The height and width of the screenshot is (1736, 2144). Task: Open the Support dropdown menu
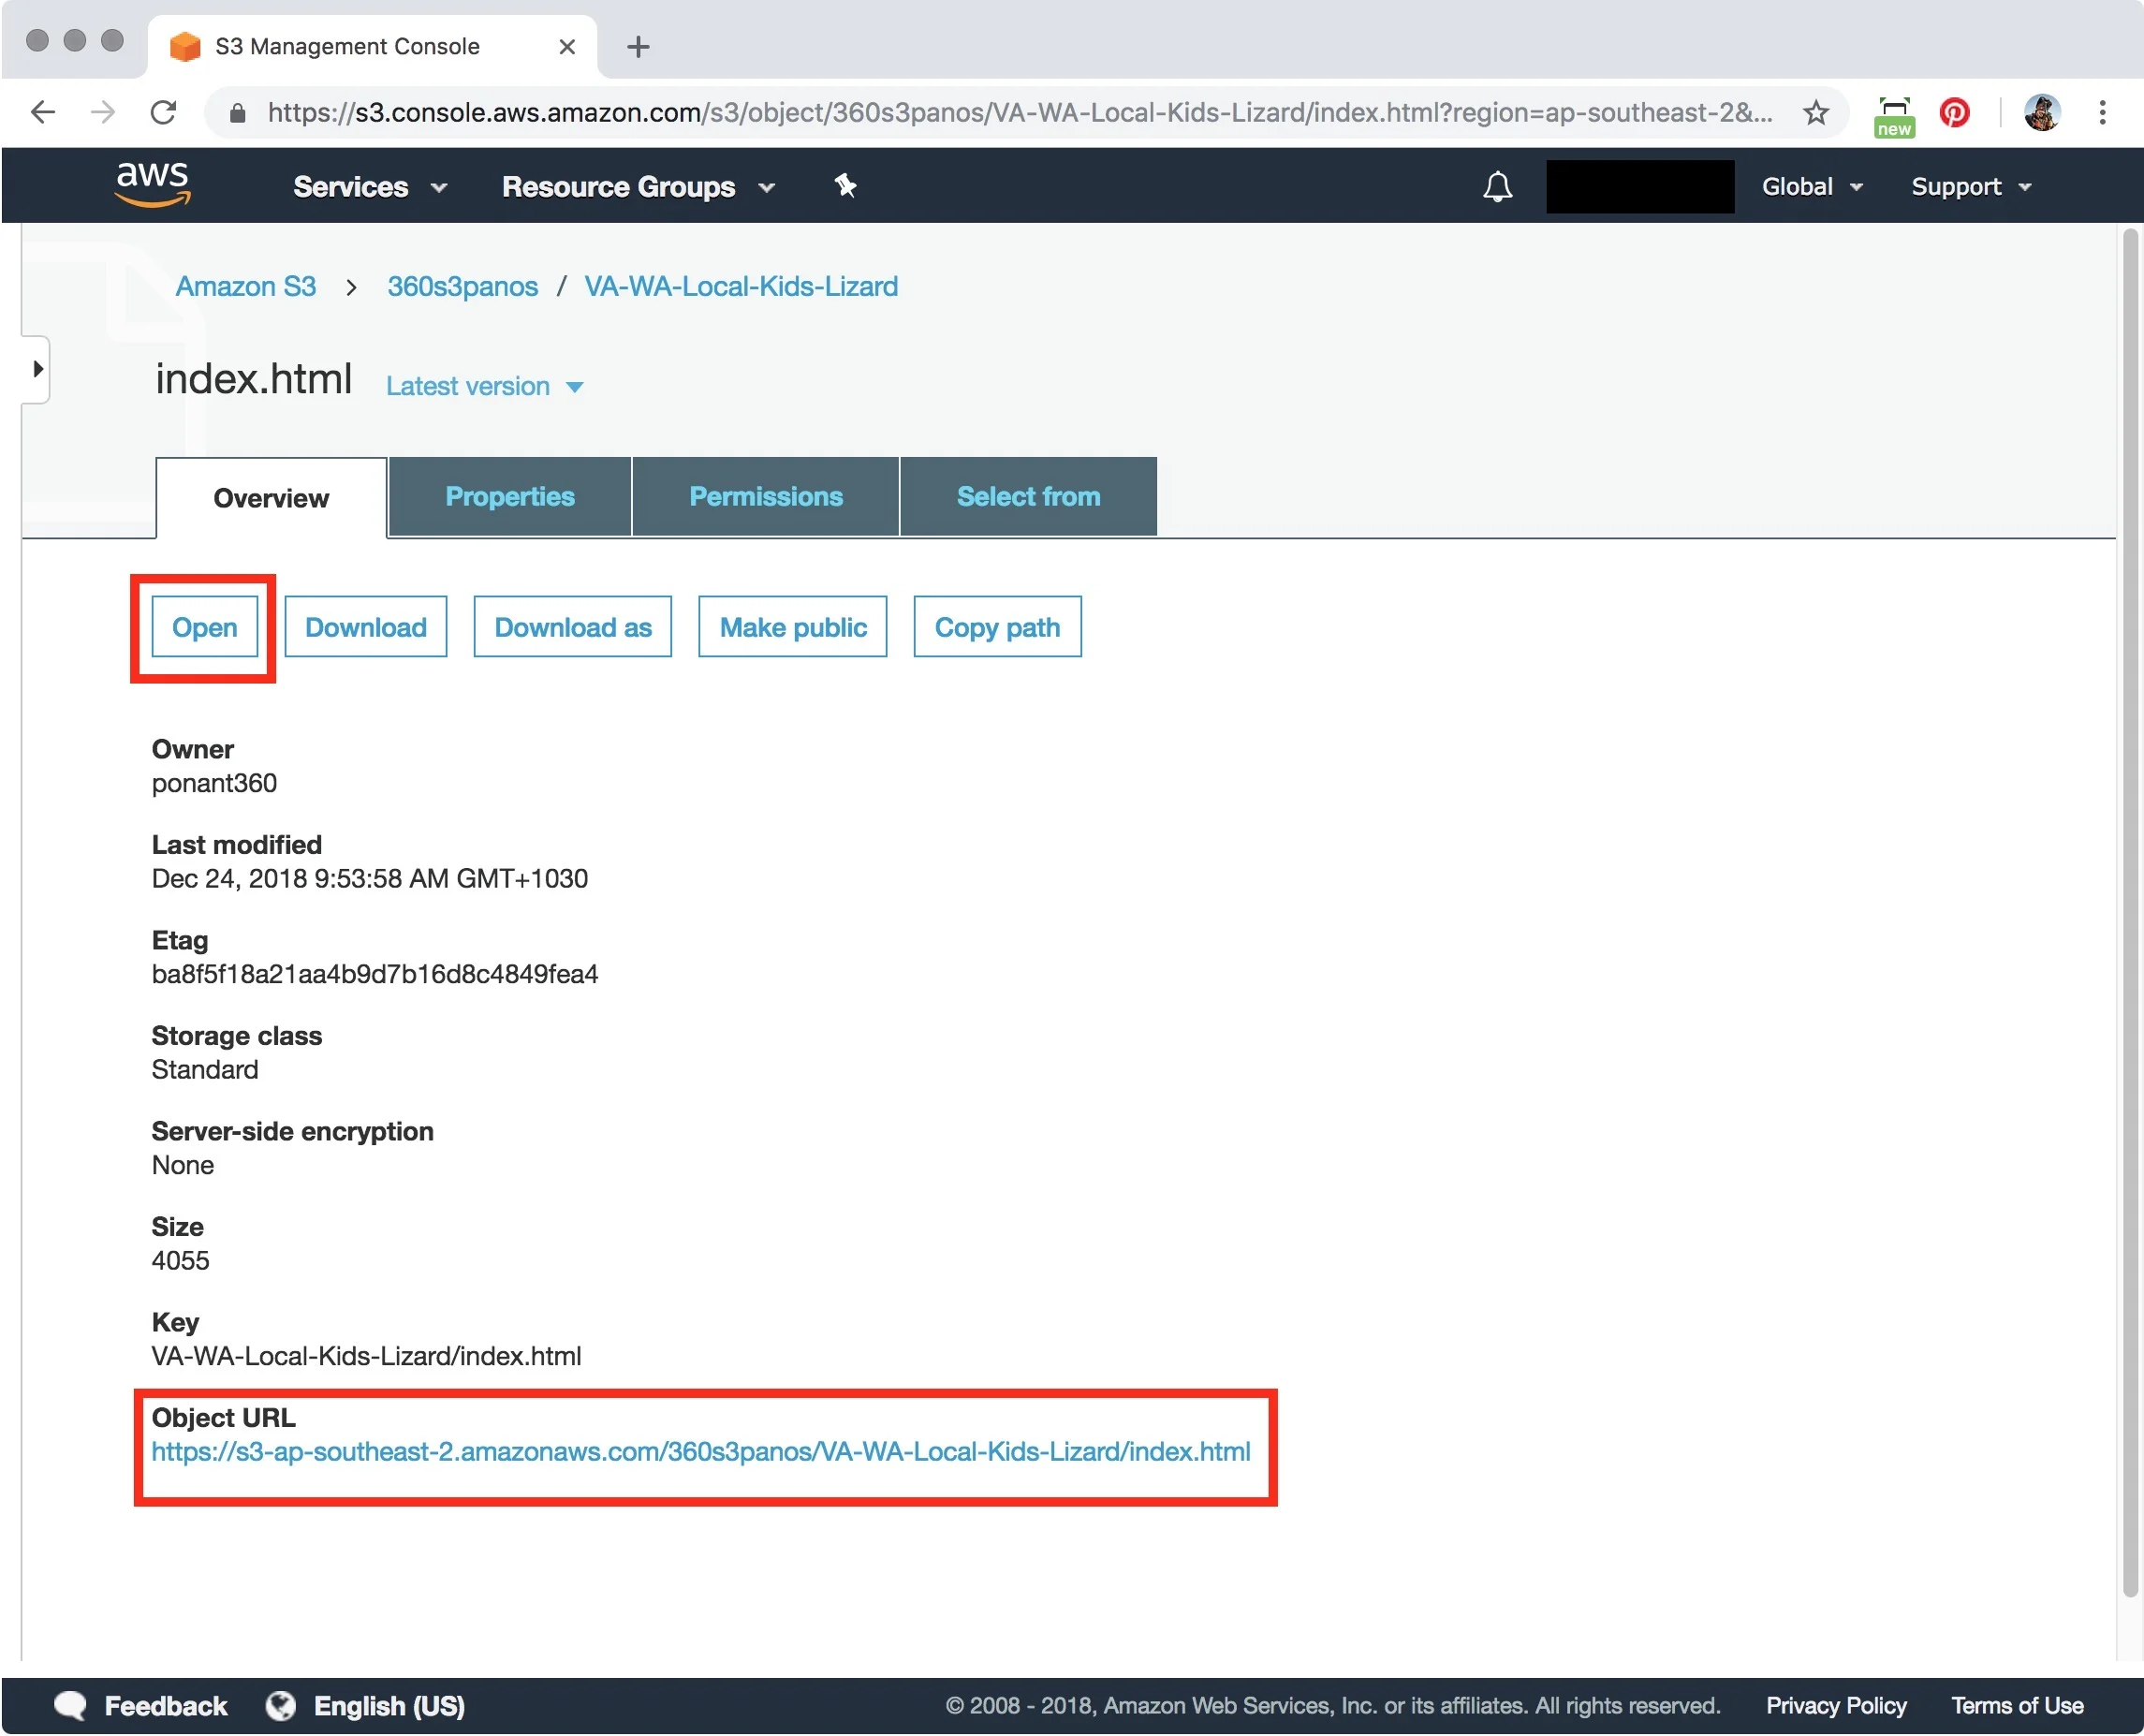[x=1972, y=187]
